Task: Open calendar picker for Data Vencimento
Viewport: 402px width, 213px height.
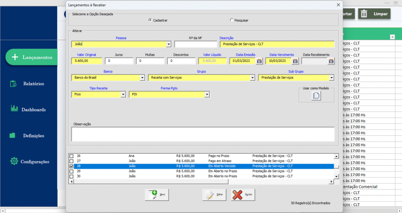Action: click(295, 61)
